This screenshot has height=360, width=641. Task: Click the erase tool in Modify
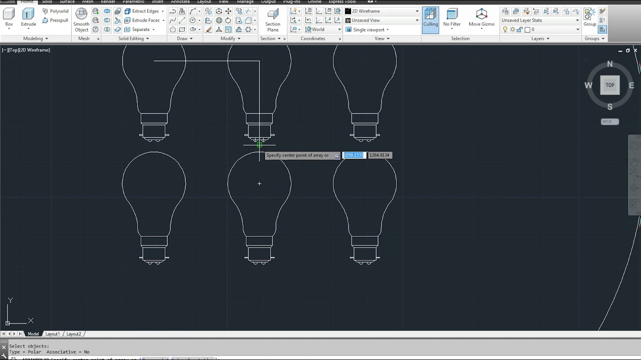tap(208, 29)
